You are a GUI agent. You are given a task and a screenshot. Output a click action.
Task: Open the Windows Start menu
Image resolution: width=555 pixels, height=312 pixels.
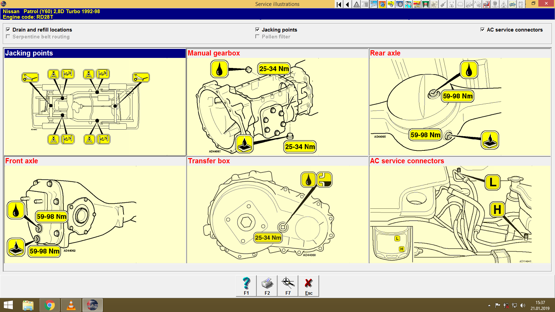pos(7,305)
